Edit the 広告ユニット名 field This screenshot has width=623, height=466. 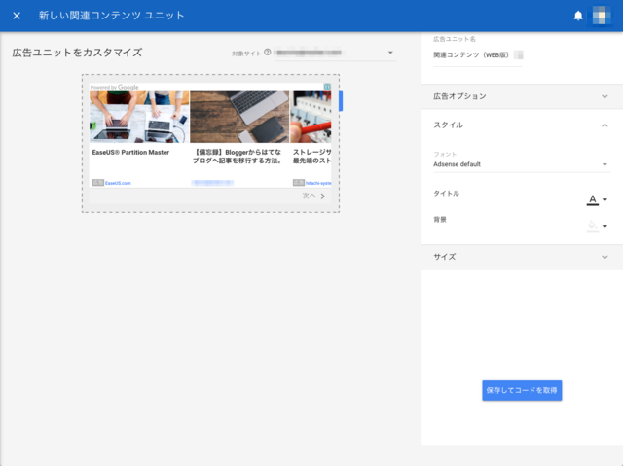tap(478, 55)
